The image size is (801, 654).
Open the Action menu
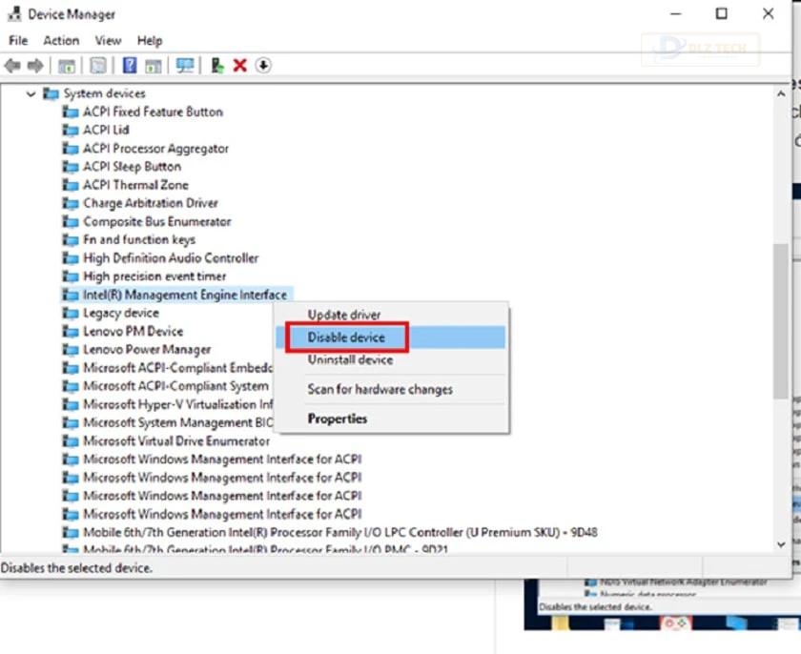61,40
